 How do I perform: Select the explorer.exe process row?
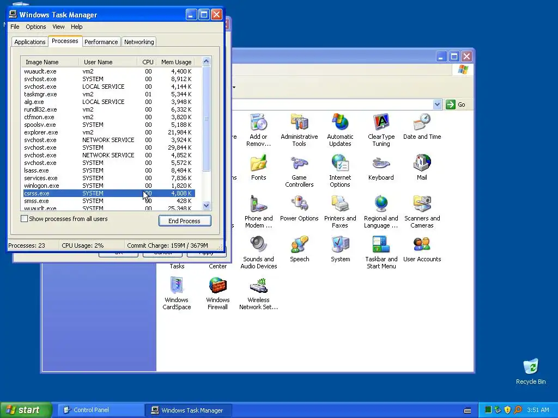tap(109, 132)
